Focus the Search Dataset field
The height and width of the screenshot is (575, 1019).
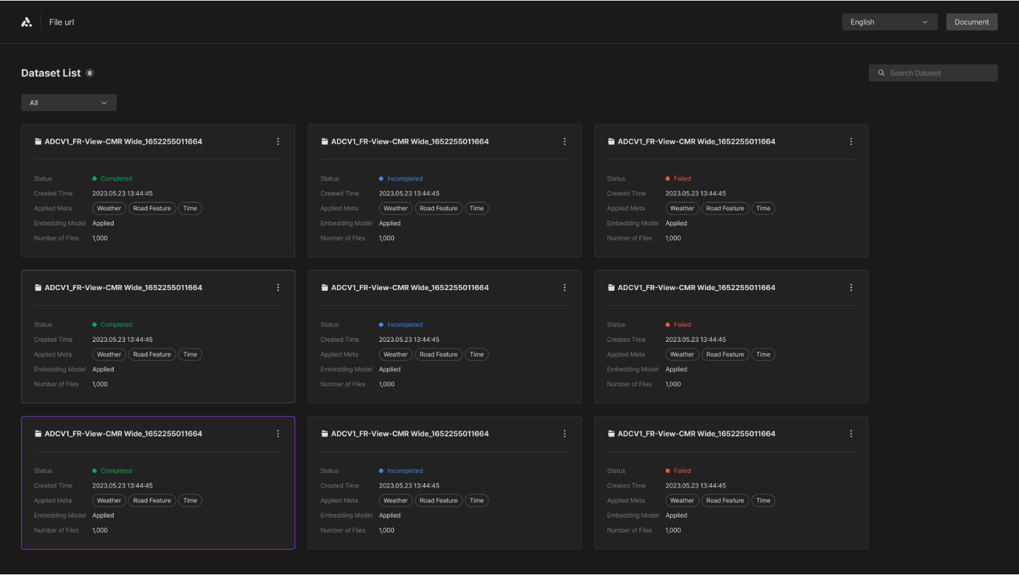click(x=933, y=73)
